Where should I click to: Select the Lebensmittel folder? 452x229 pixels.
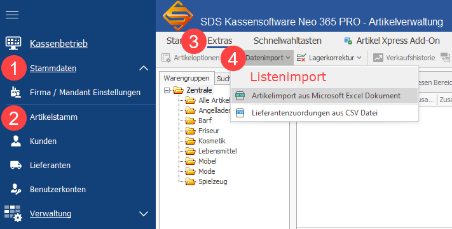tap(217, 151)
